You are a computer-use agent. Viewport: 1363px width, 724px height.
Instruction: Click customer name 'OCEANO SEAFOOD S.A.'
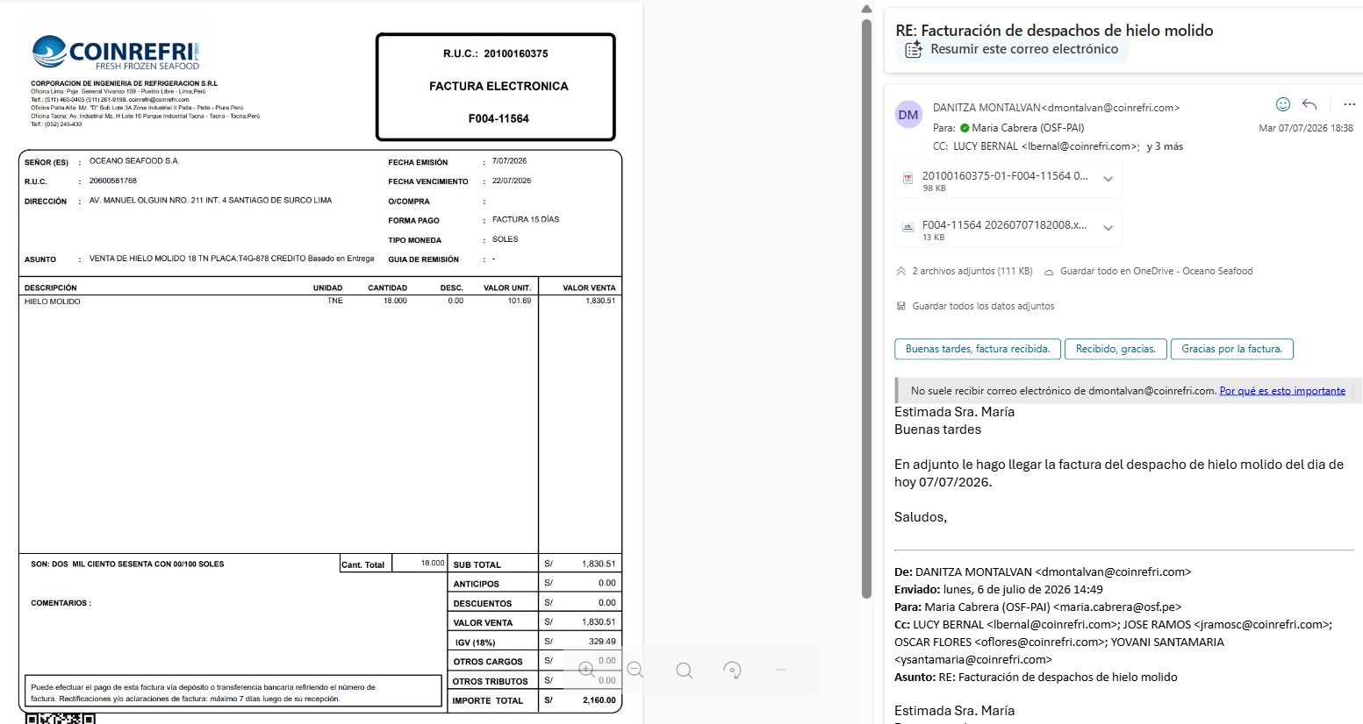[134, 161]
